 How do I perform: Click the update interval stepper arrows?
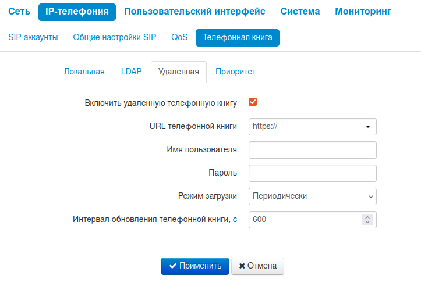tap(367, 220)
